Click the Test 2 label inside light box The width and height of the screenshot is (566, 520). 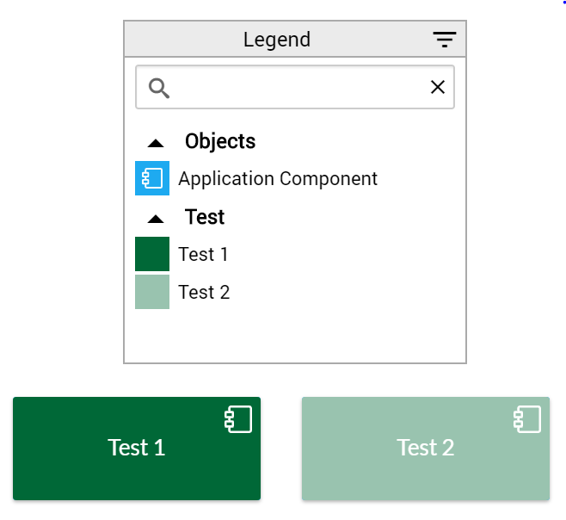point(426,448)
